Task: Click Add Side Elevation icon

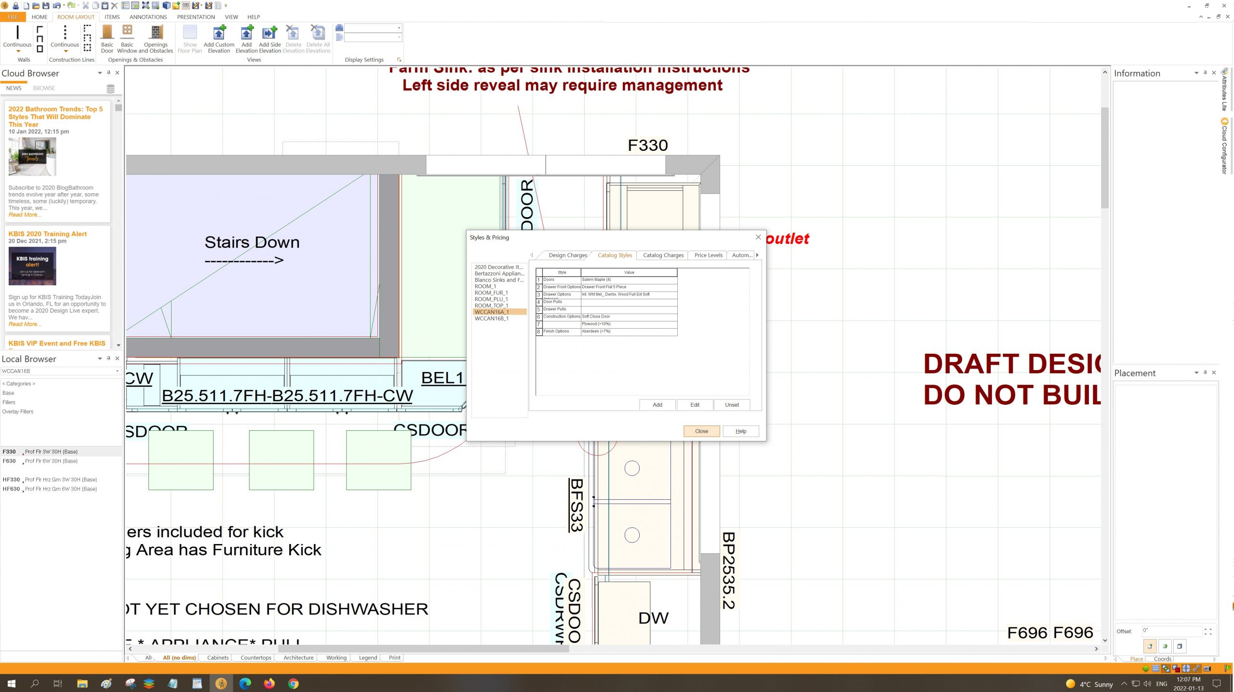Action: (269, 33)
